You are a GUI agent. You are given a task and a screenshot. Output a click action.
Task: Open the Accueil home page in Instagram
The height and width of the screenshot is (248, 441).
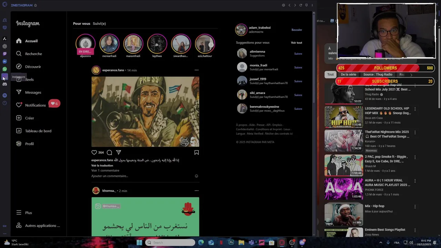coord(27,41)
